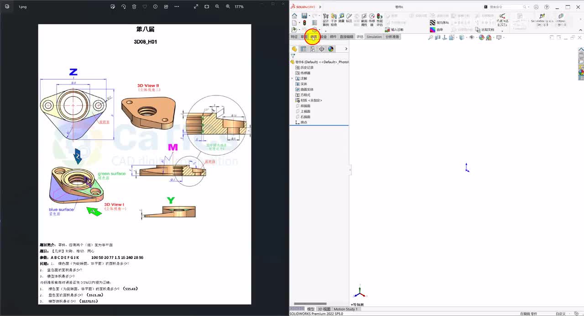The width and height of the screenshot is (584, 316).
Task: Click the Share icon in Photos
Action: 166,6
